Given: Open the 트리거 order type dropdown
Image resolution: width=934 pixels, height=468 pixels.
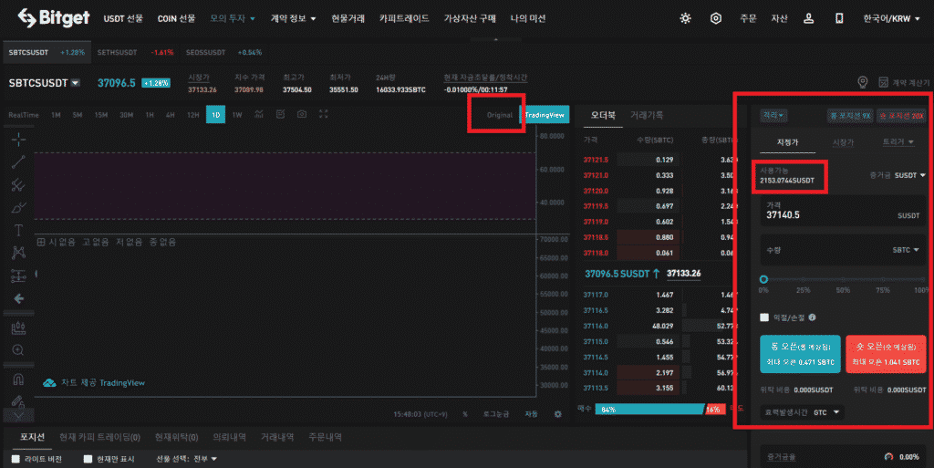Looking at the screenshot, I should click(898, 141).
